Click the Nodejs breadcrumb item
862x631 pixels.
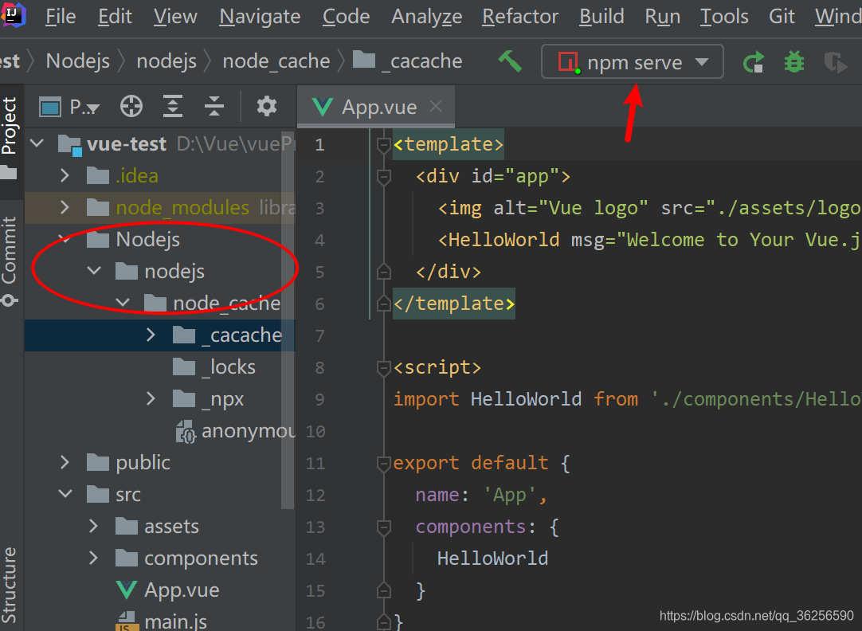click(x=77, y=61)
